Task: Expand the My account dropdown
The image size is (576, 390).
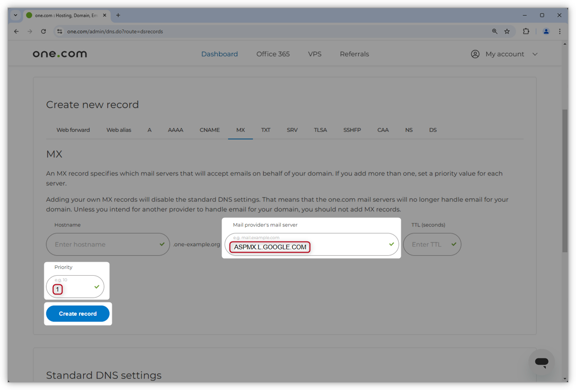Action: tap(535, 54)
